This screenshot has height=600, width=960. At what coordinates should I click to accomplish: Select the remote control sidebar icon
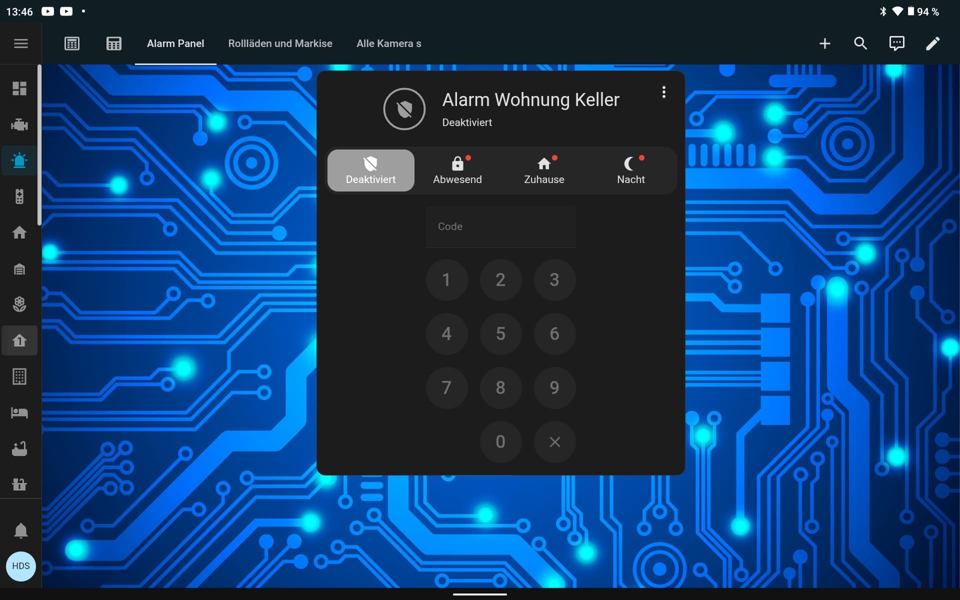[x=19, y=196]
